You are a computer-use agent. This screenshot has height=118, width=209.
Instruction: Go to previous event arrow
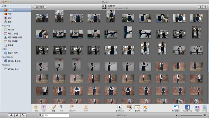[x=200, y=7]
